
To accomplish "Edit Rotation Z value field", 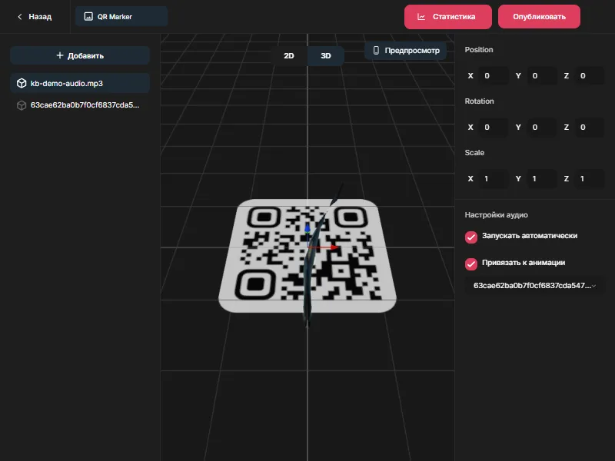I will [590, 127].
